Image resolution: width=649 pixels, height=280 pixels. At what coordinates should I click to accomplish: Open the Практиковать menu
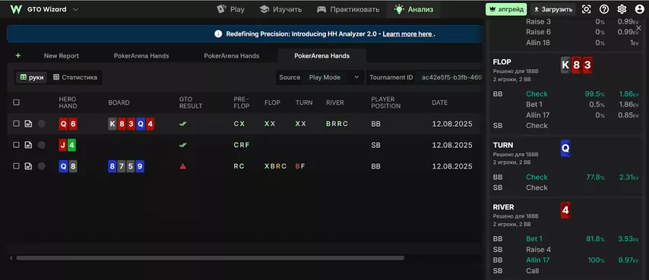click(x=348, y=9)
